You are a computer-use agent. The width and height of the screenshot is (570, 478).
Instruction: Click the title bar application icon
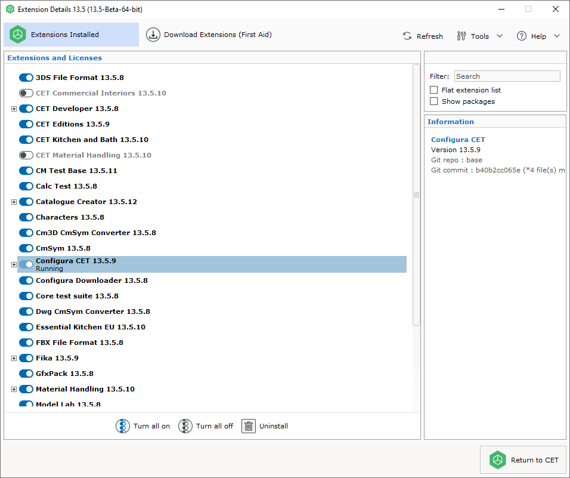(10, 9)
